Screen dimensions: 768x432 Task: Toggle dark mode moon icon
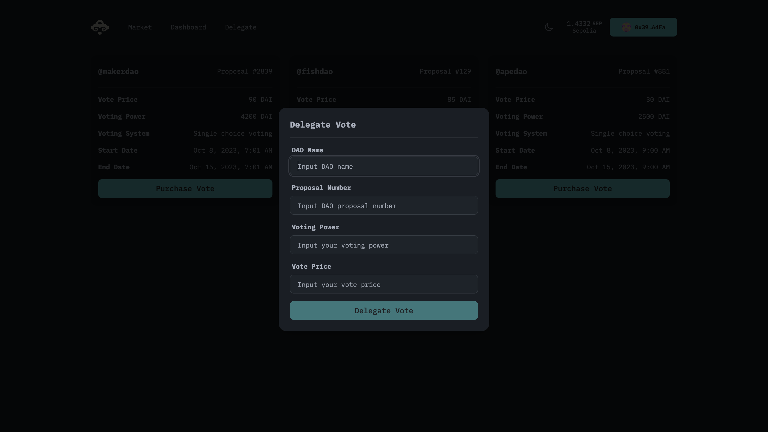coord(549,27)
